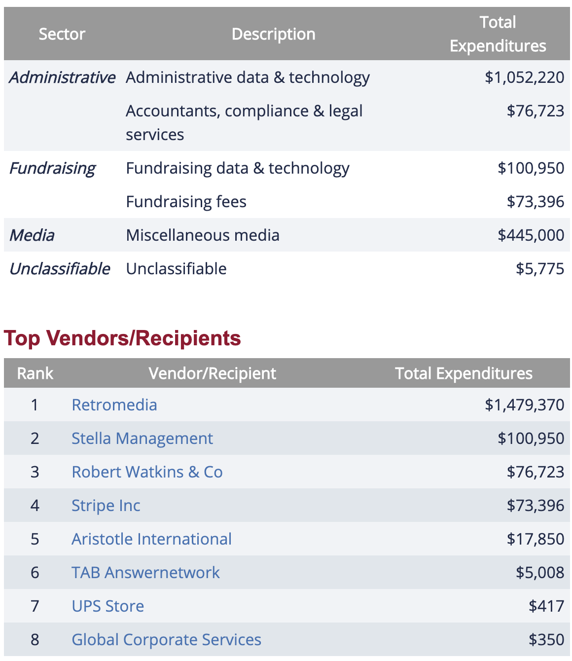Click the Fundraising fees description

[186, 202]
